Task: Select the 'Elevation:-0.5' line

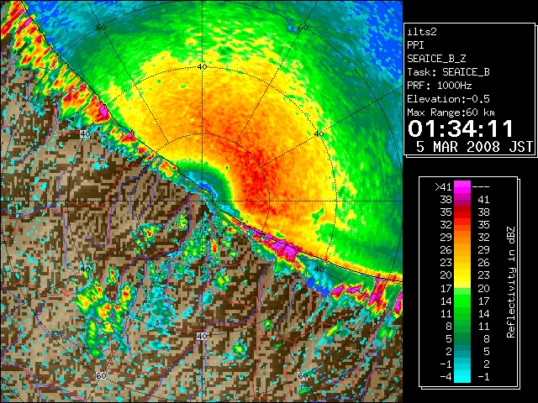Action: click(448, 99)
